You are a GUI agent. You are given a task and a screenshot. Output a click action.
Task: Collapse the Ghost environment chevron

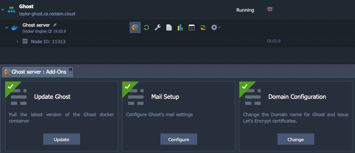tap(3, 10)
